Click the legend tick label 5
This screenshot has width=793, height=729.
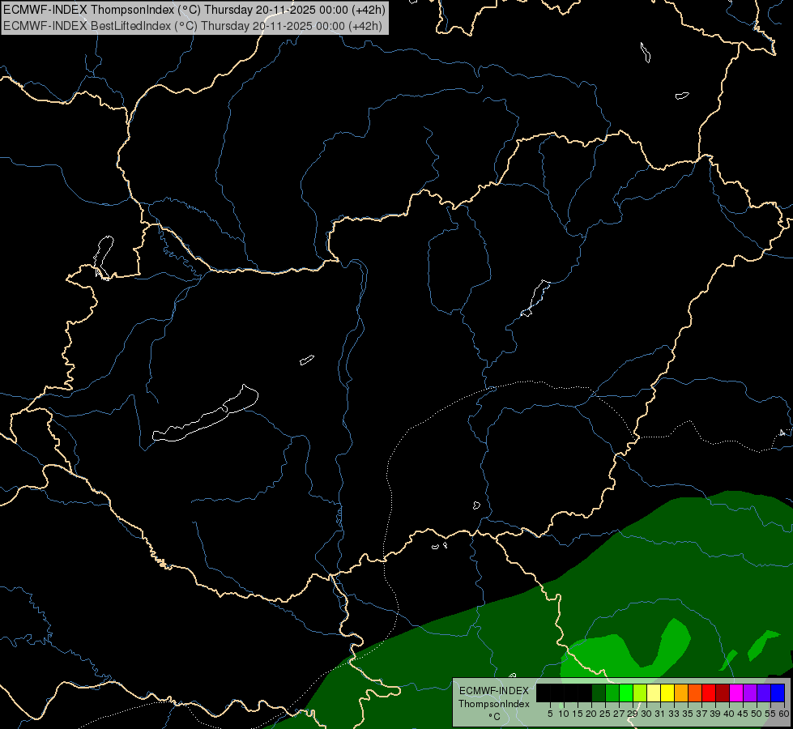pyautogui.click(x=550, y=714)
